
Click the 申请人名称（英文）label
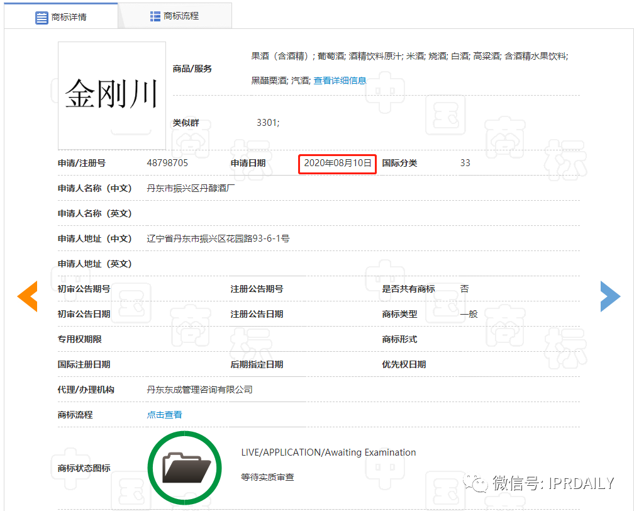[95, 213]
